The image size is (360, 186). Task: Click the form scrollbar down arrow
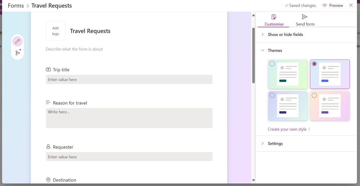click(253, 180)
